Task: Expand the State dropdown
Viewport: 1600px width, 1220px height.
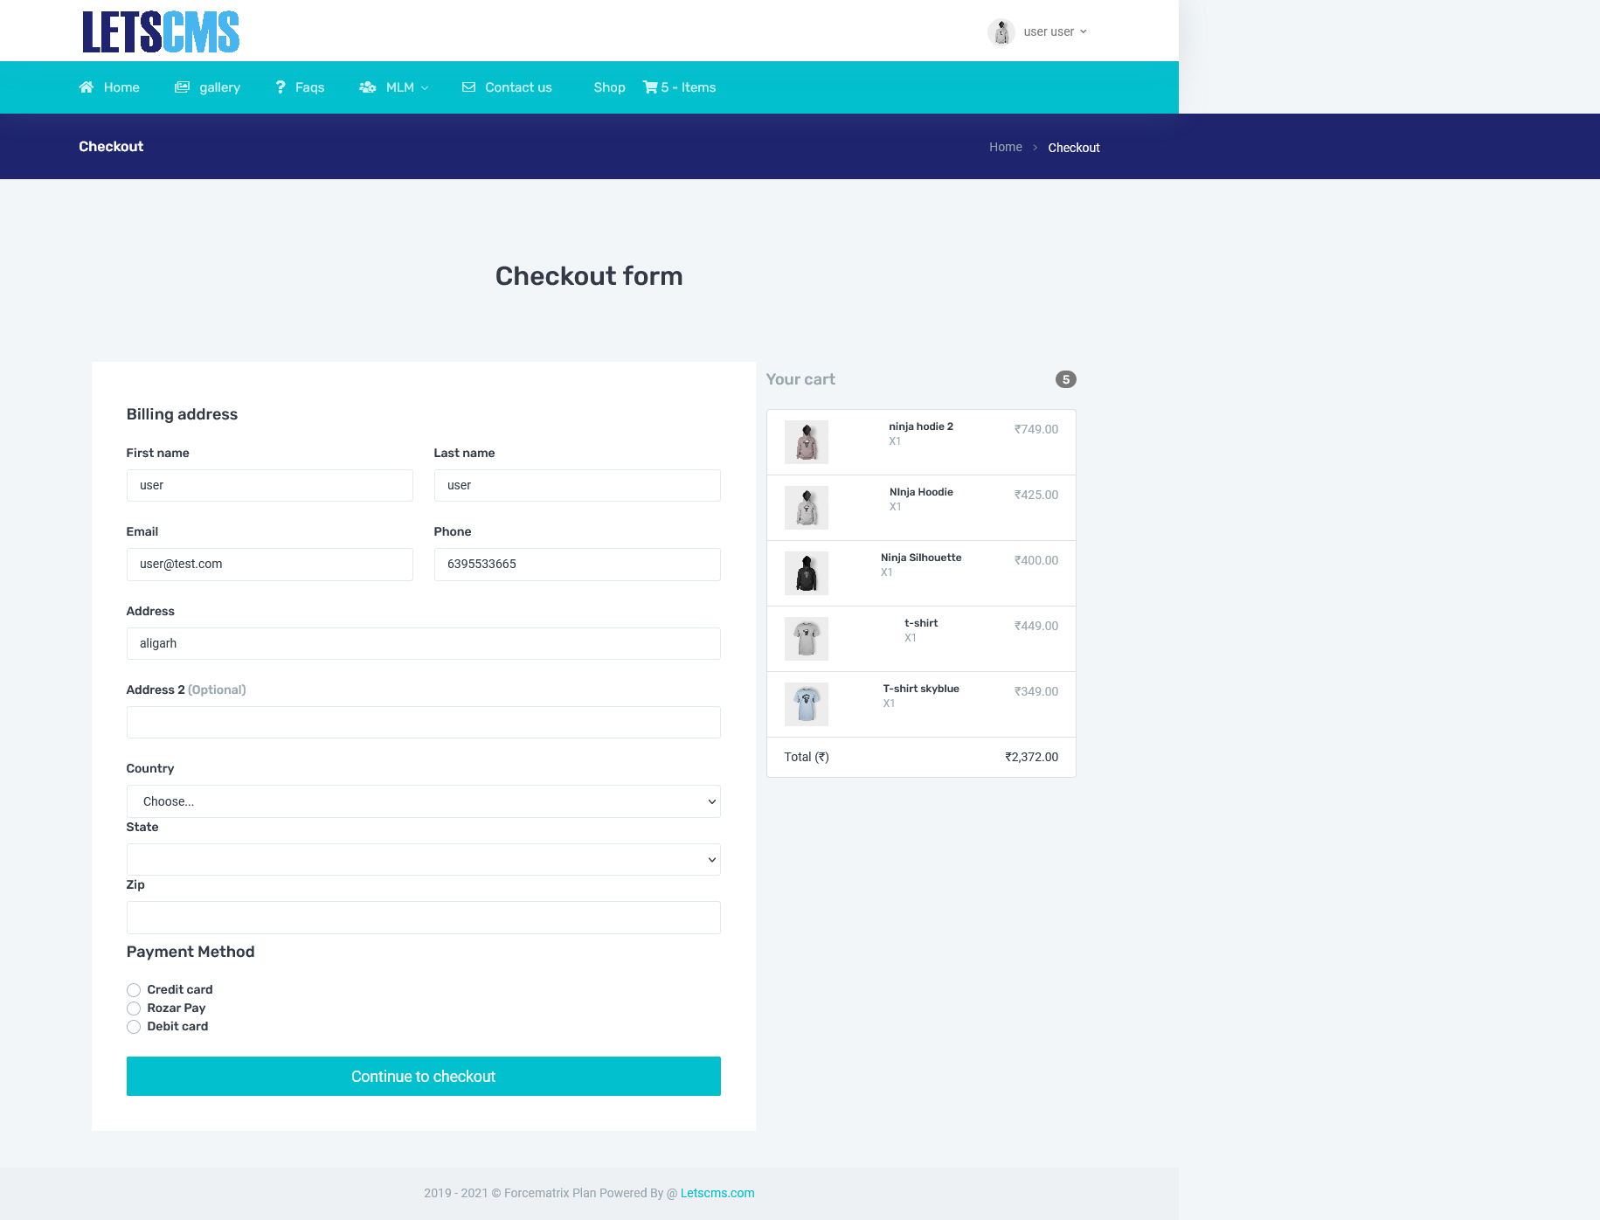Action: point(423,860)
